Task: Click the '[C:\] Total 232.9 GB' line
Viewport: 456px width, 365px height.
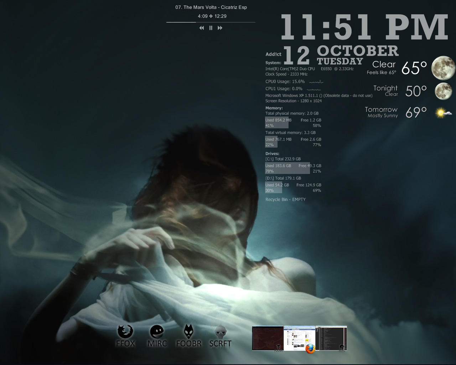Action: pyautogui.click(x=283, y=159)
